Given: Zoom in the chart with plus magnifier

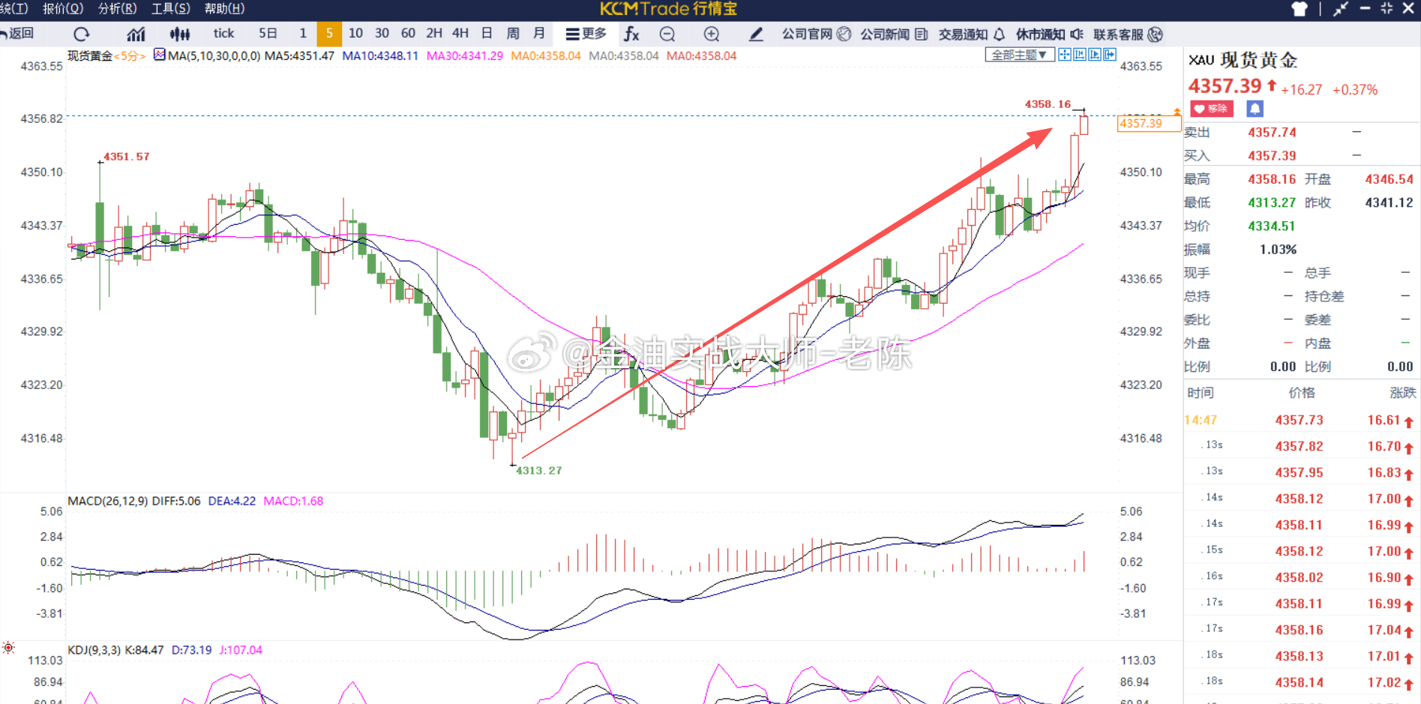Looking at the screenshot, I should 712,34.
